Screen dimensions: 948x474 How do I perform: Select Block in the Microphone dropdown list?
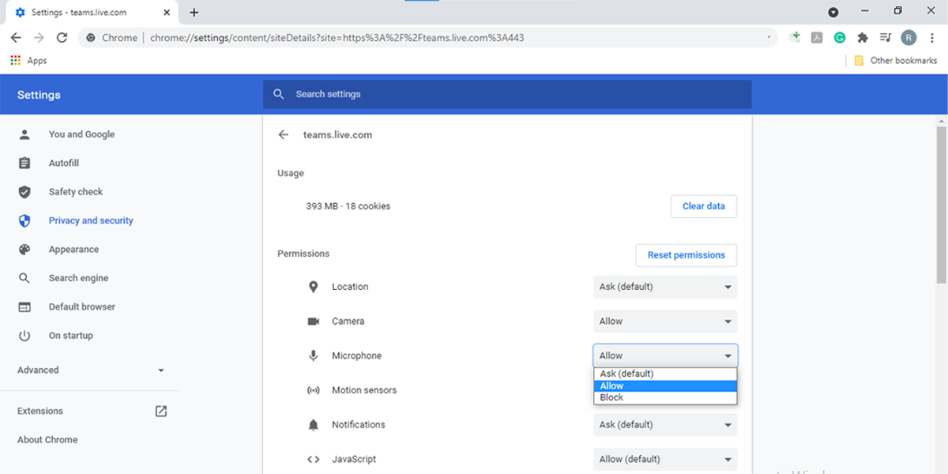pos(612,398)
